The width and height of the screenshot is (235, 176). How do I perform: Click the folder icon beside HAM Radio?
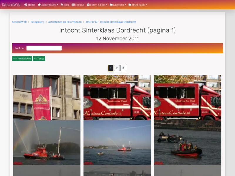pos(130,5)
